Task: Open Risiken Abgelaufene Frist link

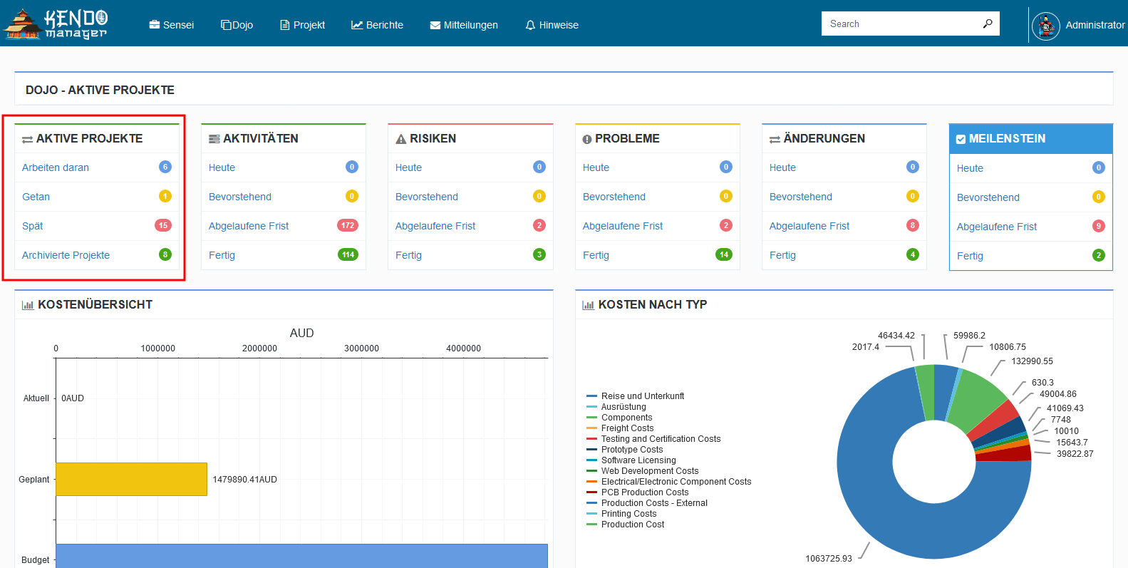Action: pos(435,226)
